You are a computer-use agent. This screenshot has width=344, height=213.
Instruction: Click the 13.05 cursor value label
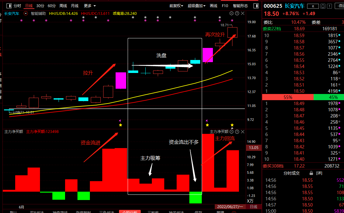coord(254,148)
